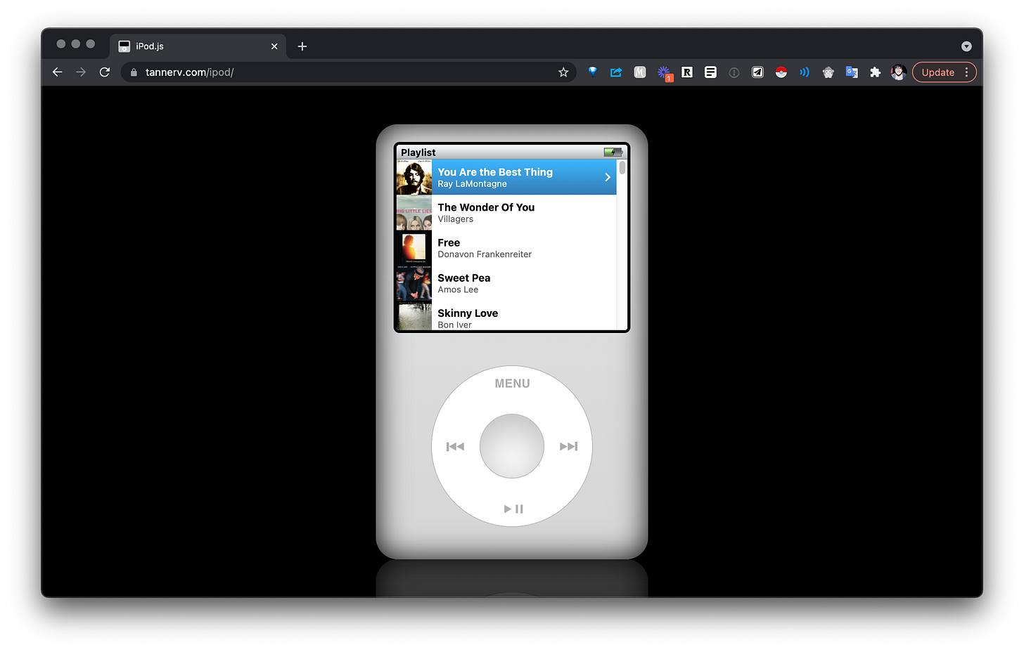The image size is (1024, 652).
Task: Select Sweet Pea by Amos Lee
Action: coord(506,282)
